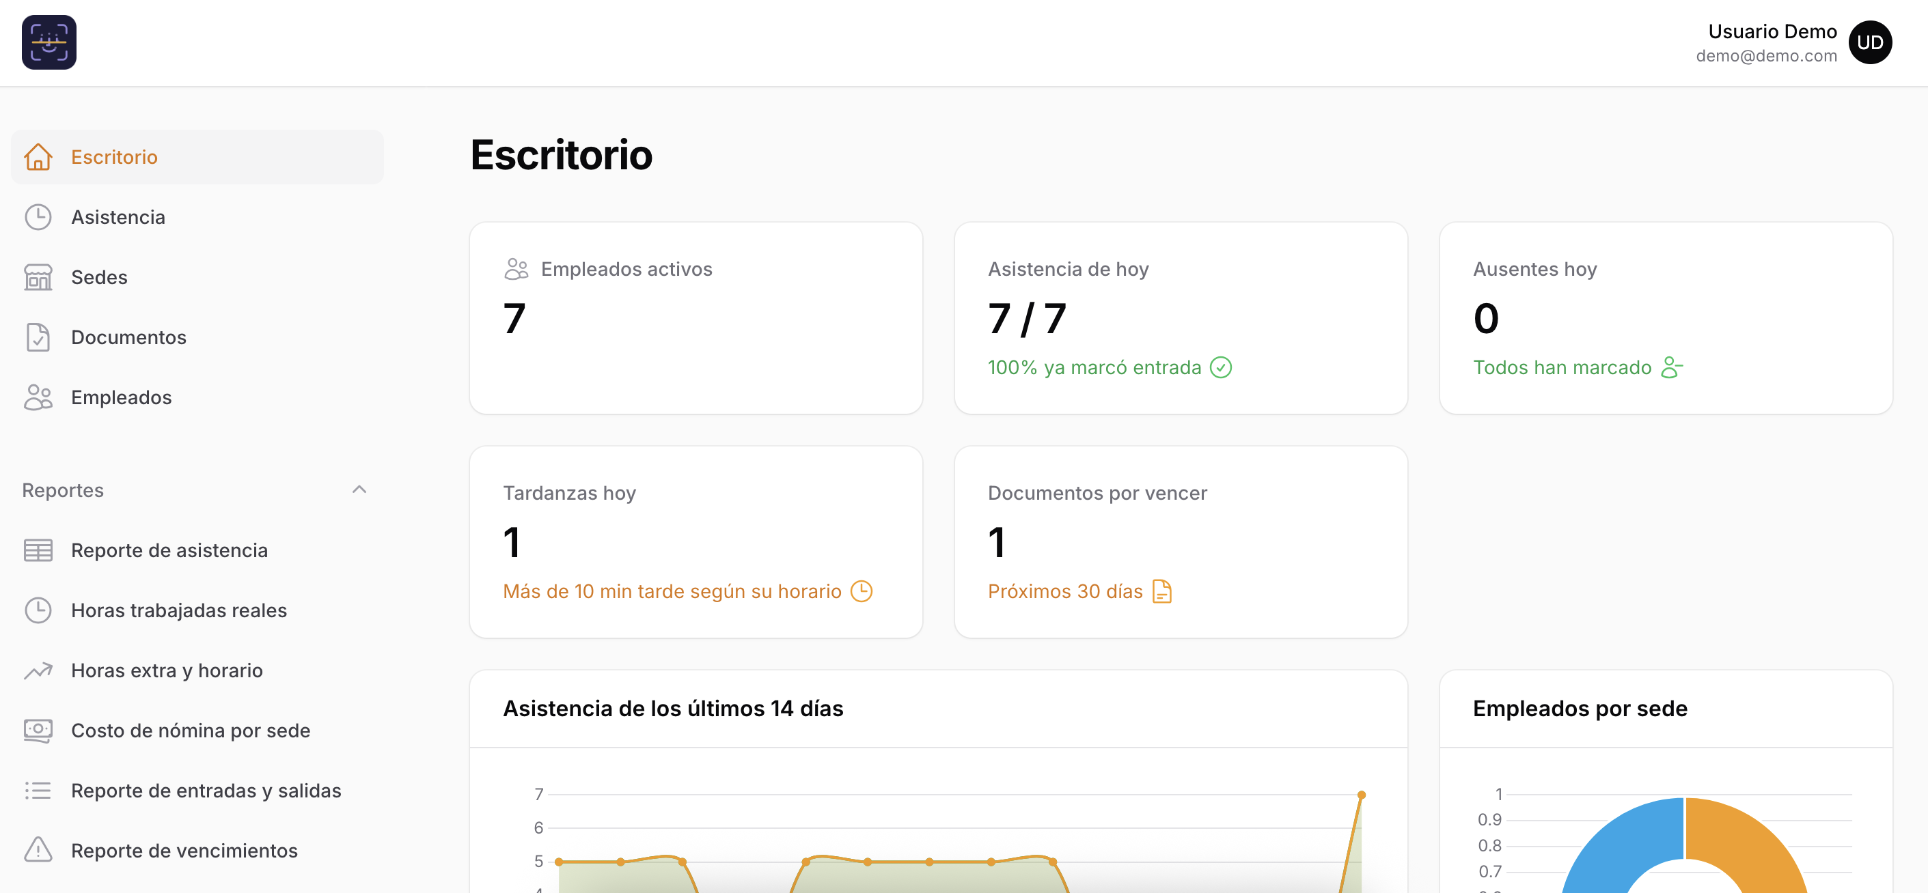
Task: Click the entradas y salidas list icon
Action: click(x=38, y=791)
